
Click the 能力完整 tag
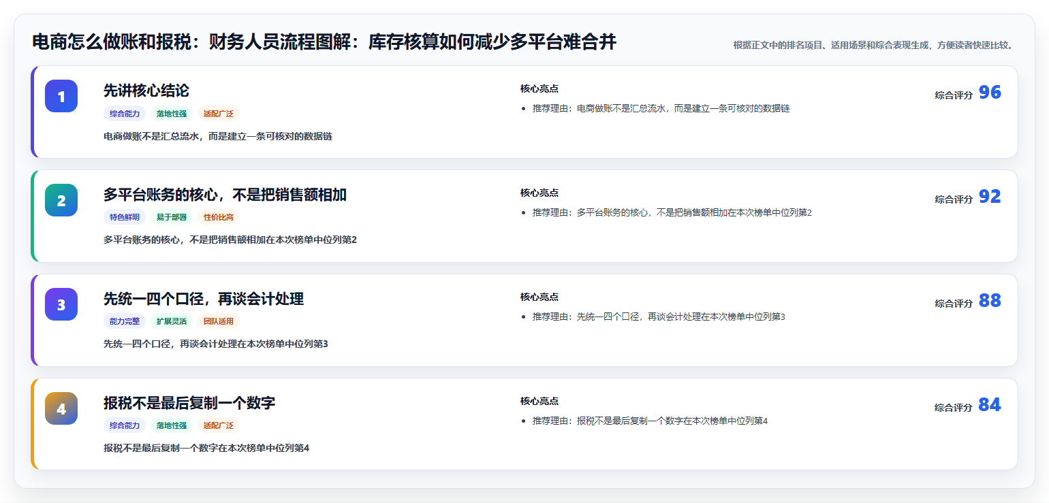click(x=125, y=321)
